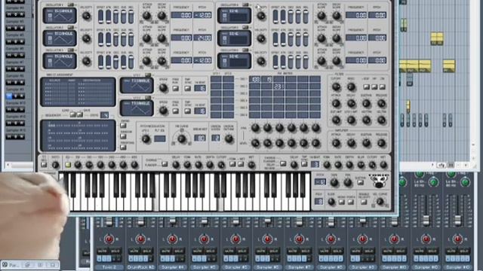
Task: Toggle Oscillator 1 on/off switch
Action: click(70, 5)
